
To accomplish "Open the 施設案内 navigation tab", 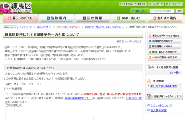I will 56,18.
